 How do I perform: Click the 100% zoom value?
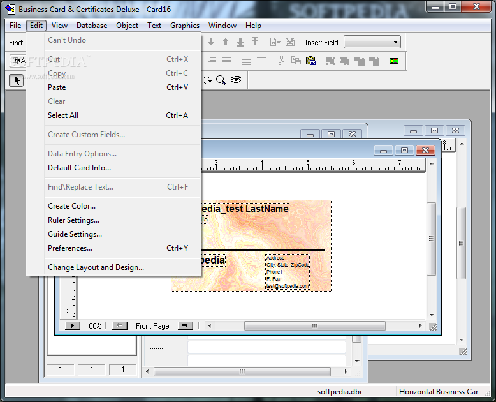point(93,325)
